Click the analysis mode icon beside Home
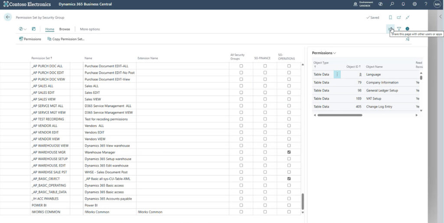This screenshot has width=444, height=223. point(33,29)
